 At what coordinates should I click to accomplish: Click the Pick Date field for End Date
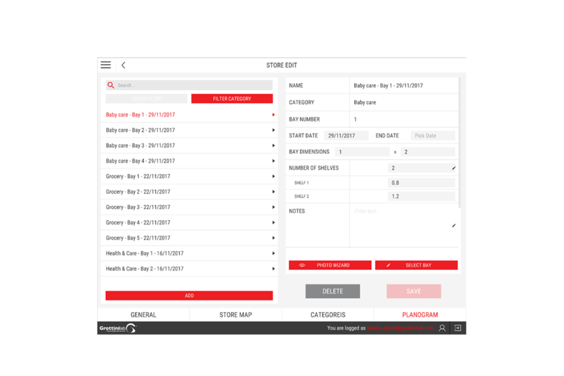coord(433,135)
